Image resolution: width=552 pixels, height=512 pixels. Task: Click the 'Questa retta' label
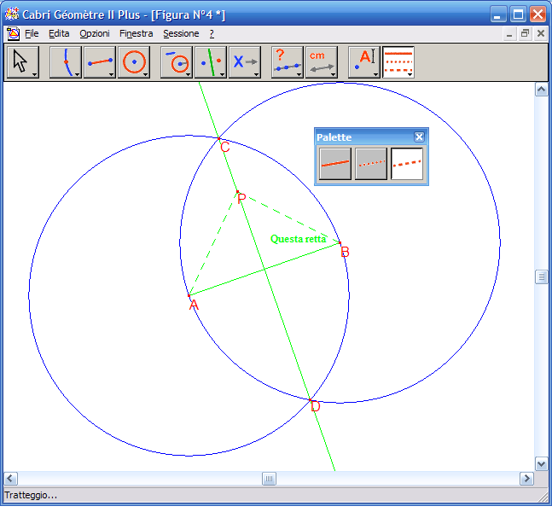[298, 239]
